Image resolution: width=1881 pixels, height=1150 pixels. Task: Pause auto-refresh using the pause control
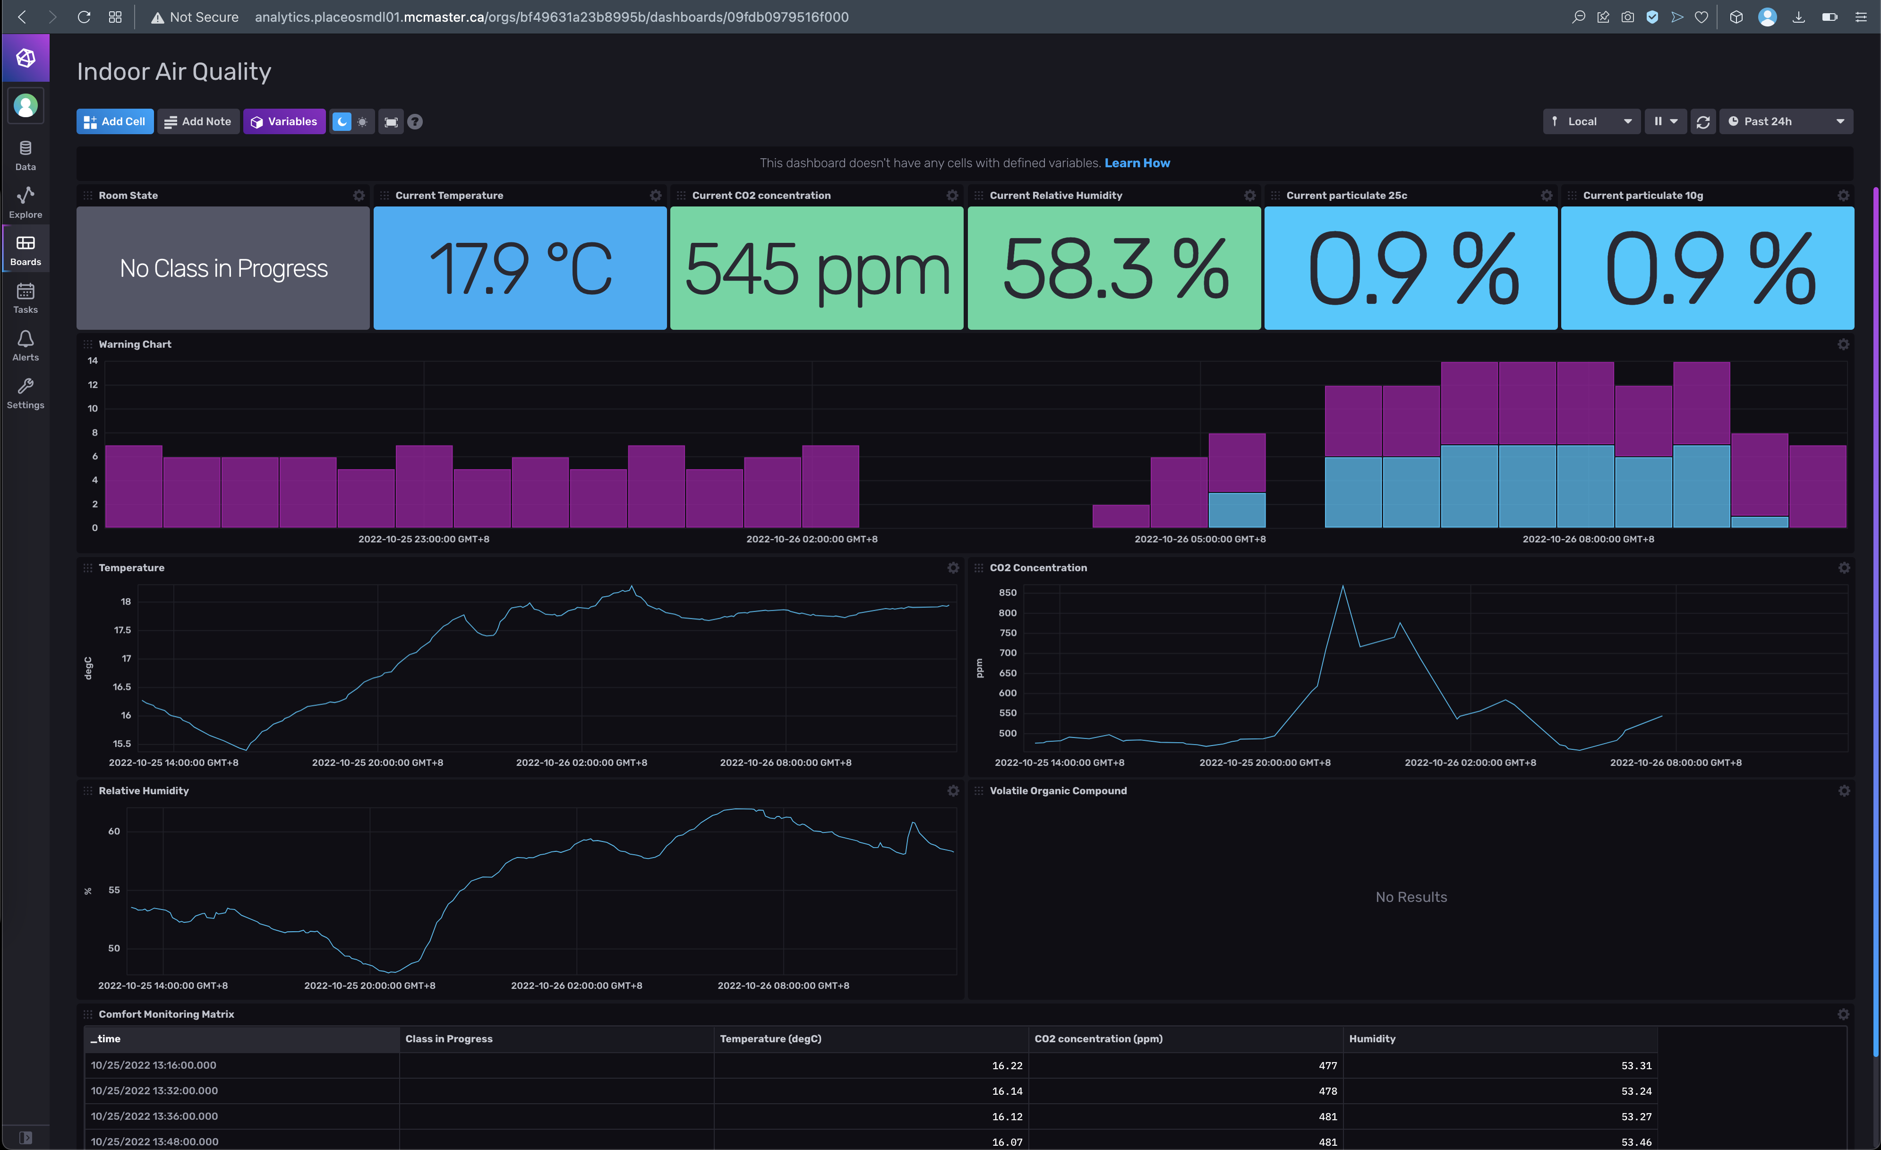tap(1658, 120)
